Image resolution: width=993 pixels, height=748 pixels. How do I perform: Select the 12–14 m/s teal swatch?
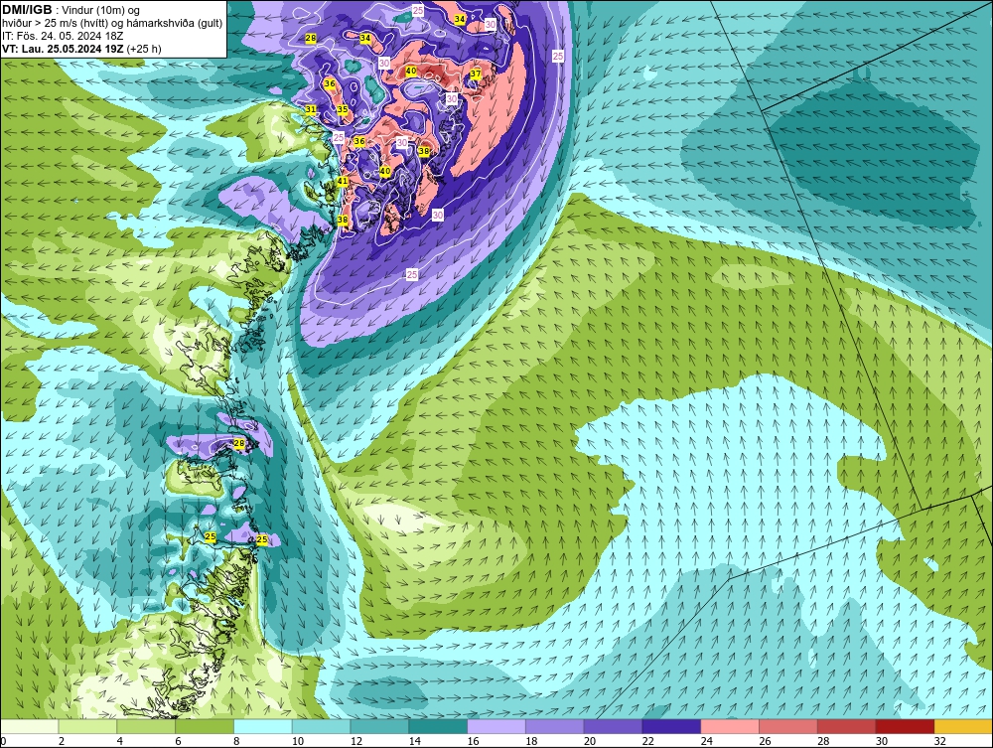[379, 726]
